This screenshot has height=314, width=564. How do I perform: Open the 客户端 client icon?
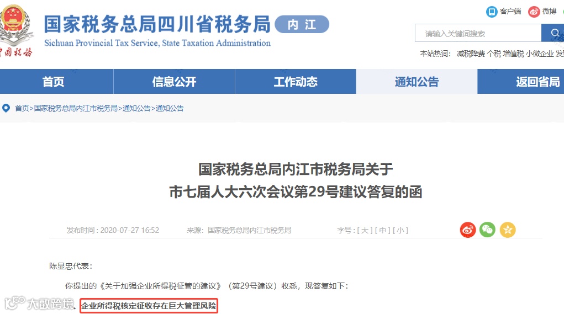pyautogui.click(x=492, y=12)
